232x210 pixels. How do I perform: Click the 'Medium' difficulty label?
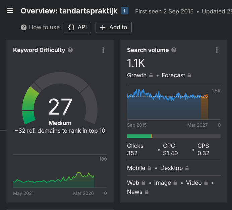click(60, 123)
